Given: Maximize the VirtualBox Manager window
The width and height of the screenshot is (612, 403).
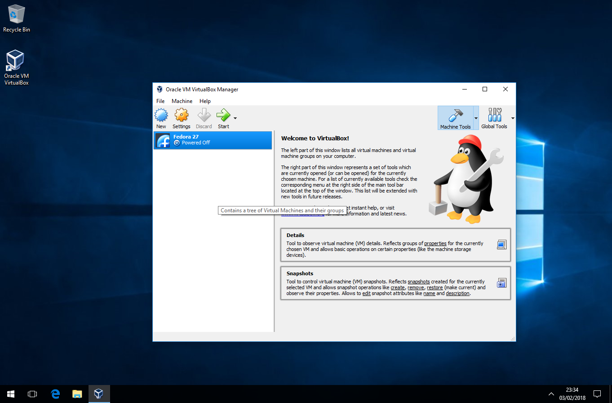Looking at the screenshot, I should pyautogui.click(x=485, y=89).
